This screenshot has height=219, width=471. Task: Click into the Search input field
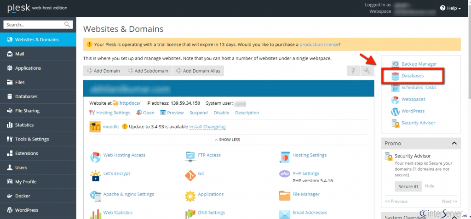pyautogui.click(x=34, y=25)
